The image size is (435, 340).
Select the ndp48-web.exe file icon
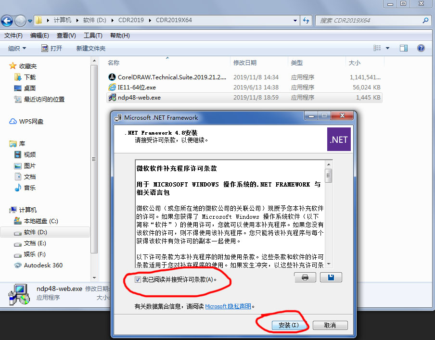pos(112,98)
